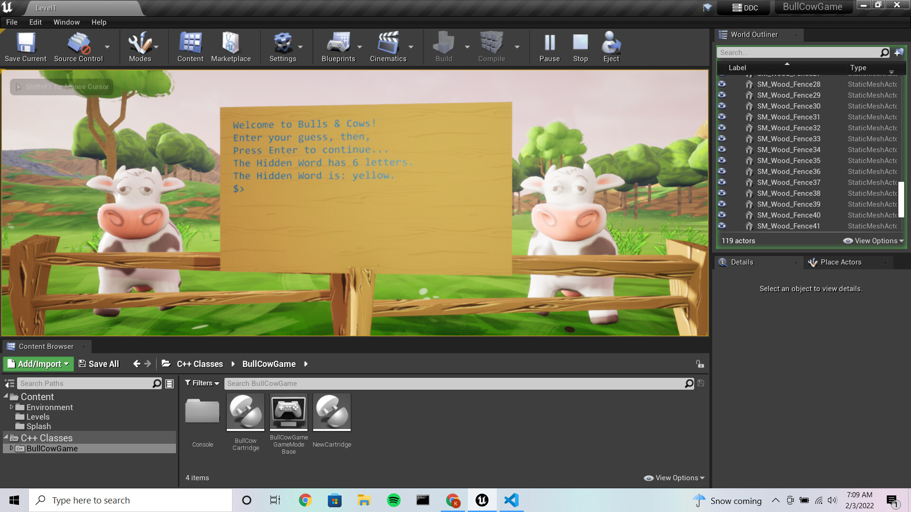Click the C++ Classes breadcrumb
Screen dimensions: 911x512
pyautogui.click(x=200, y=364)
